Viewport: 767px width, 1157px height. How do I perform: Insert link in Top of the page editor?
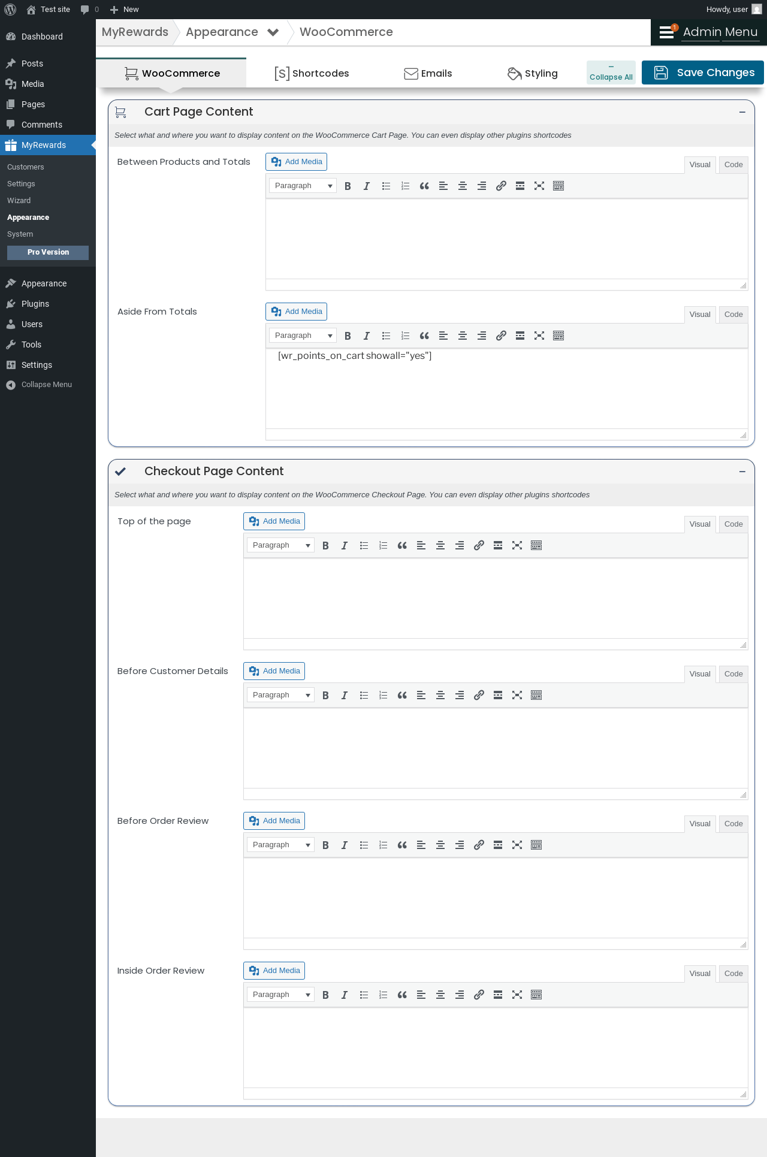[479, 545]
